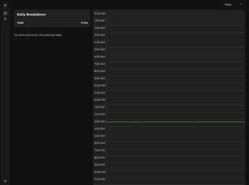Image resolution: width=249 pixels, height=185 pixels.
Task: Click the 3:00 AM hour label
Action: point(100,35)
